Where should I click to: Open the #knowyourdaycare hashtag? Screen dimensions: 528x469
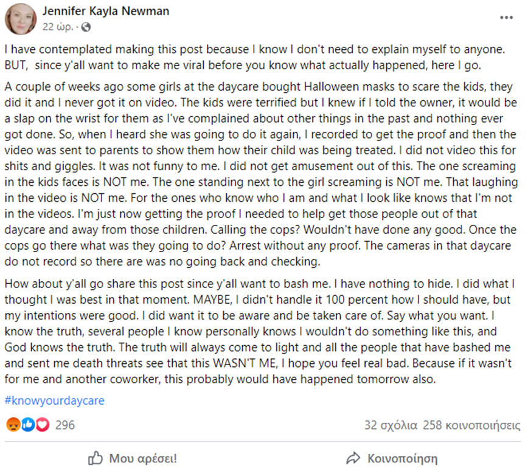click(54, 401)
